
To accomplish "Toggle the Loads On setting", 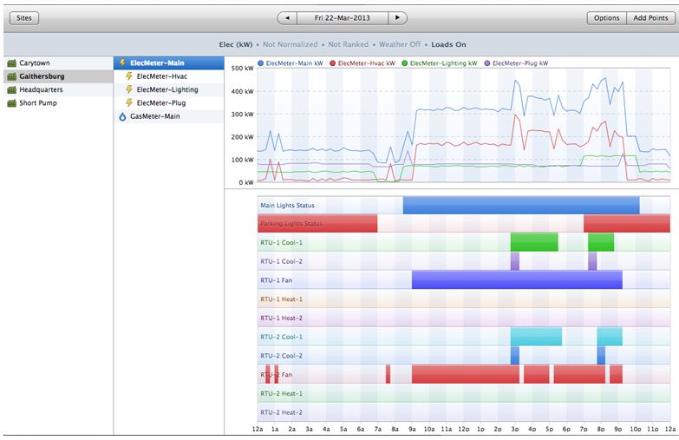I will click(448, 44).
